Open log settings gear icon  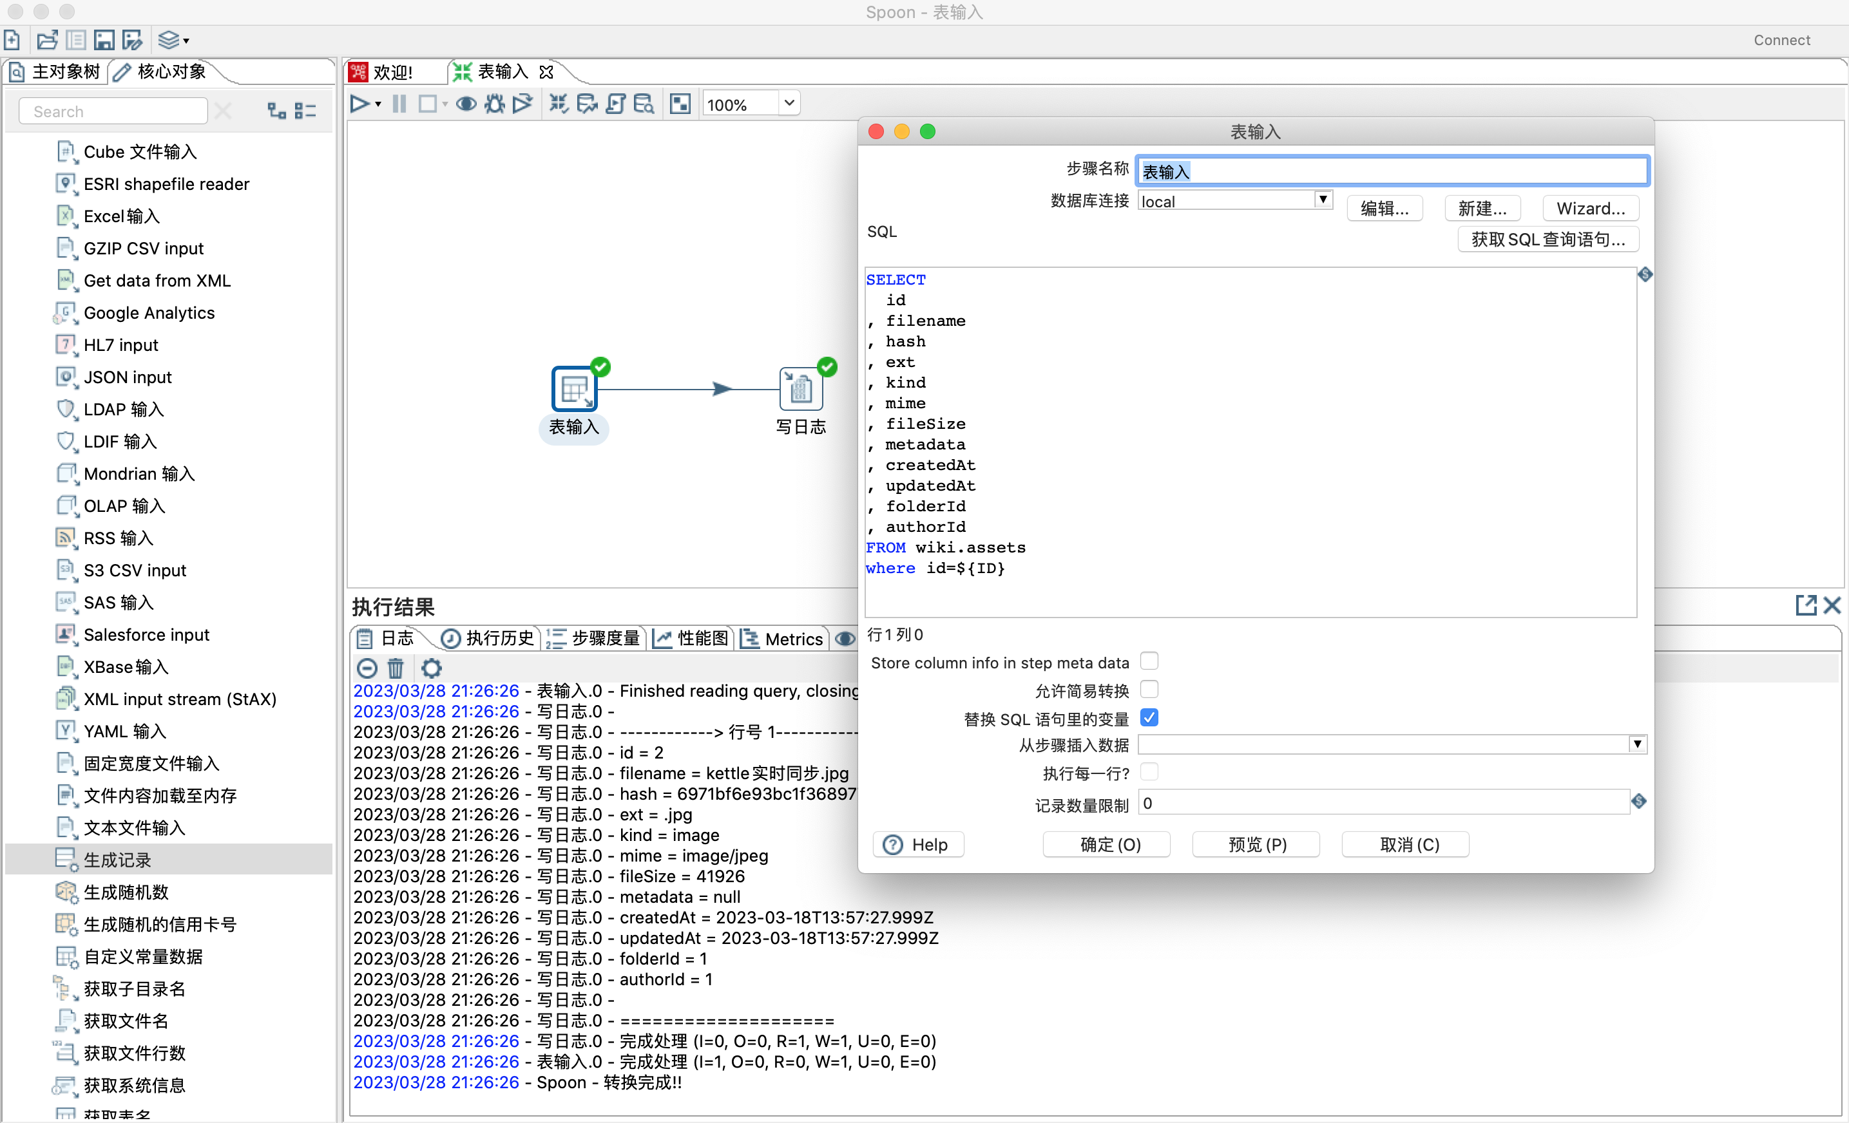[432, 667]
